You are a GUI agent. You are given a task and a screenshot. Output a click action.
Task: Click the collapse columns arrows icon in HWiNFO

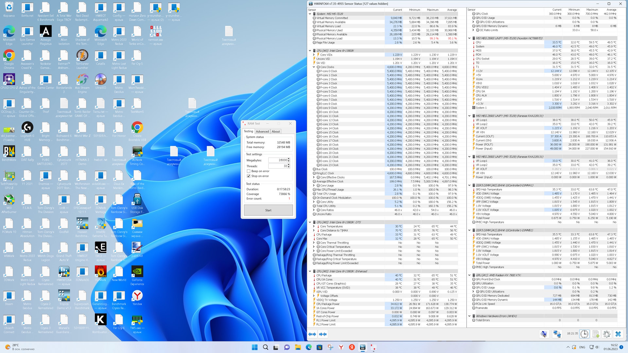[323, 334]
